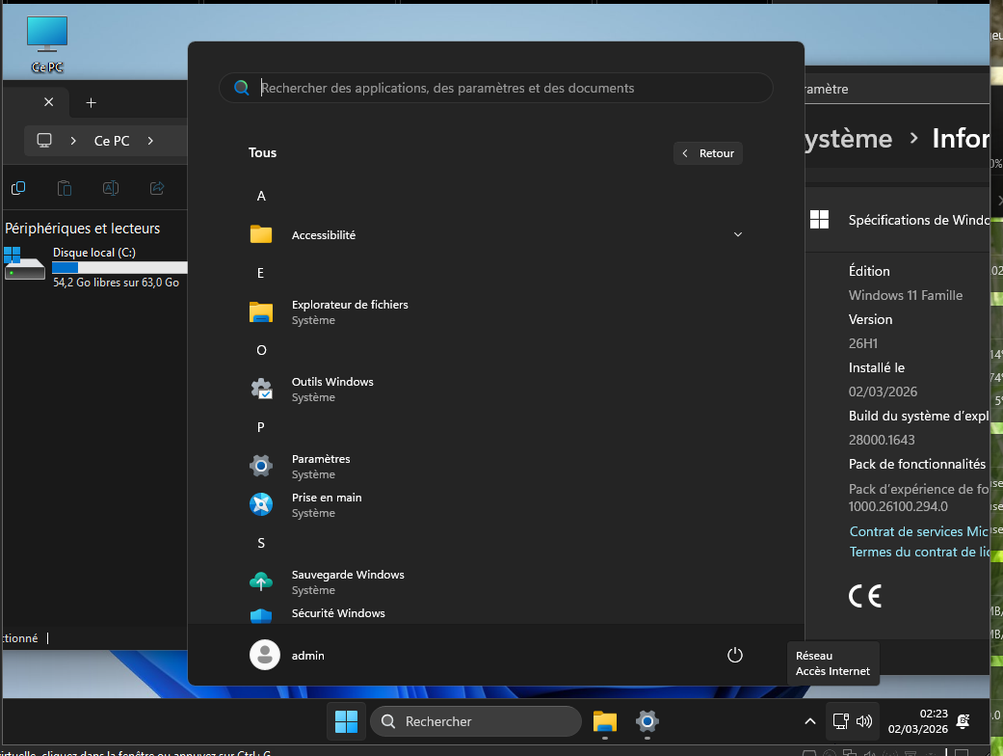Click the volume speaker icon in tray

point(863,721)
